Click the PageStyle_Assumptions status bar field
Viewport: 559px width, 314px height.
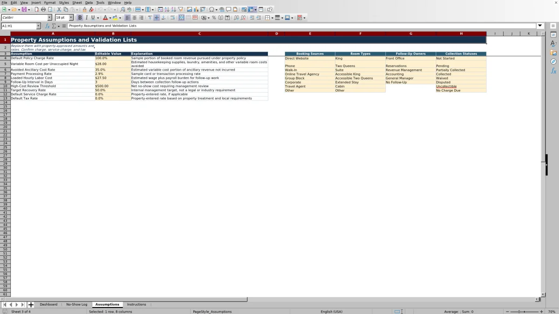(212, 312)
